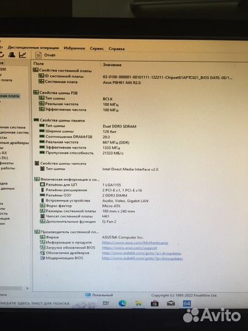Select the Разъёмы ОЗУ row
248x331 pixels.
click(83, 196)
